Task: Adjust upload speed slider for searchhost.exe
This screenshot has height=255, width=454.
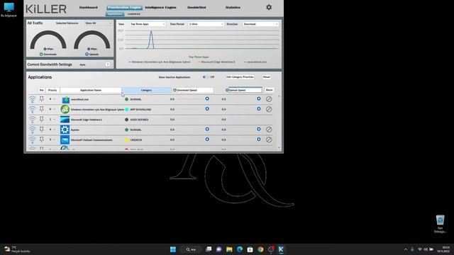Action: pyautogui.click(x=258, y=99)
